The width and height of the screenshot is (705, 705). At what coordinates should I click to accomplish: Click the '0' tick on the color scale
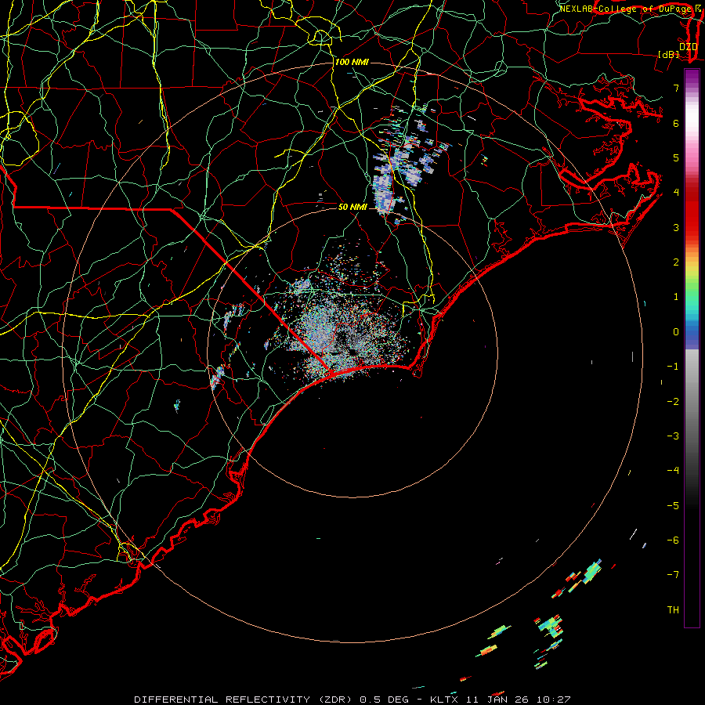676,332
